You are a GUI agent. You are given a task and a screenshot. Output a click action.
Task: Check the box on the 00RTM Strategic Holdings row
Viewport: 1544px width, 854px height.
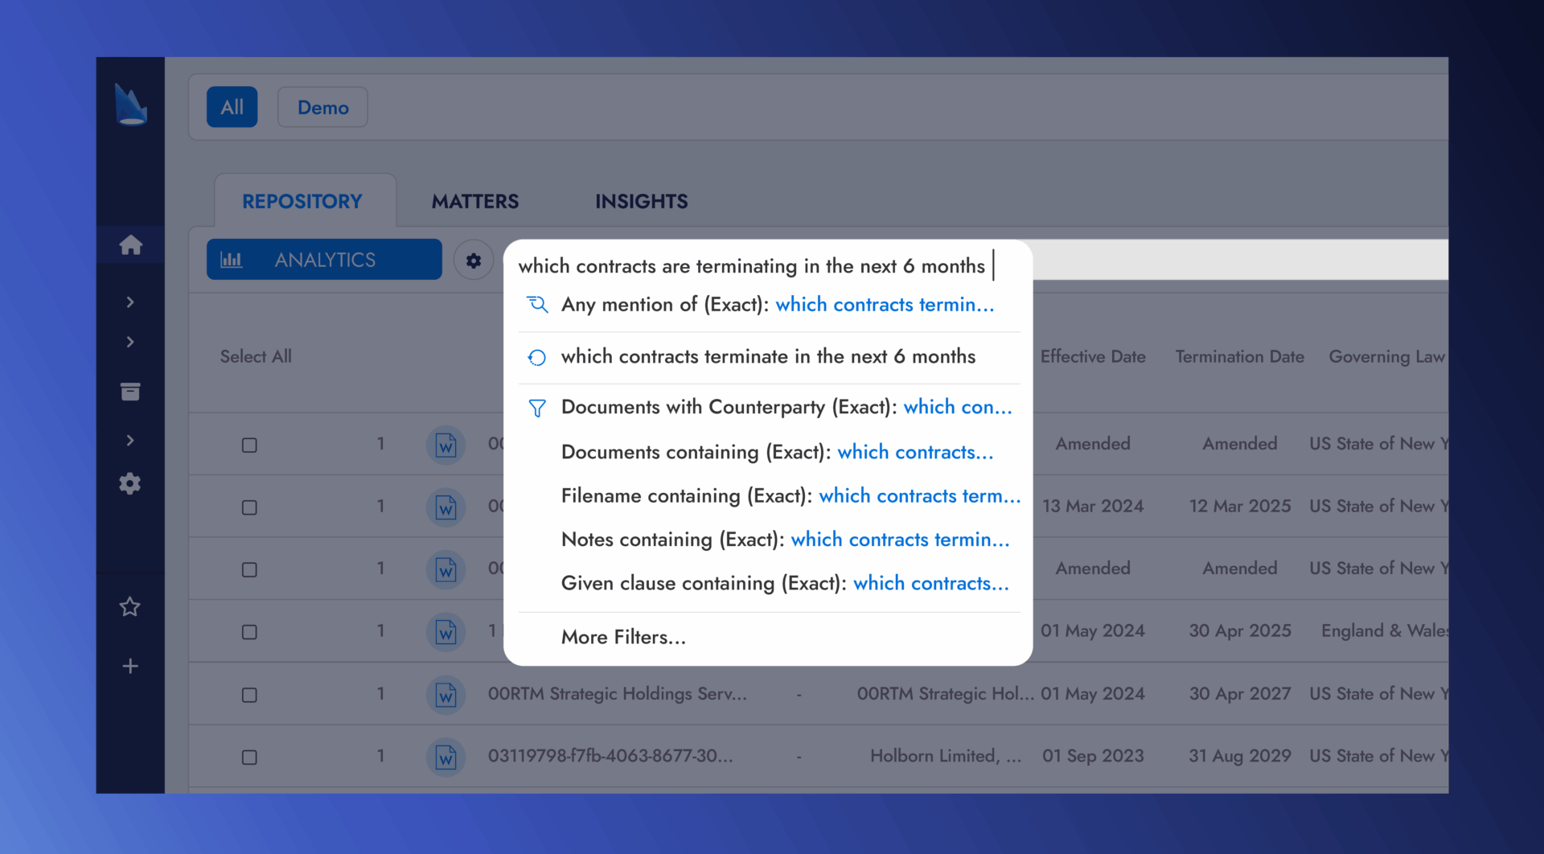coord(249,695)
